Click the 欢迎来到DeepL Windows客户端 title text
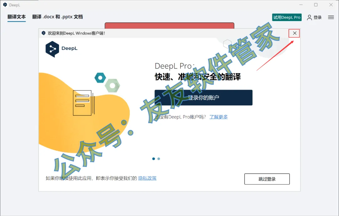The height and width of the screenshot is (216, 339). click(76, 33)
